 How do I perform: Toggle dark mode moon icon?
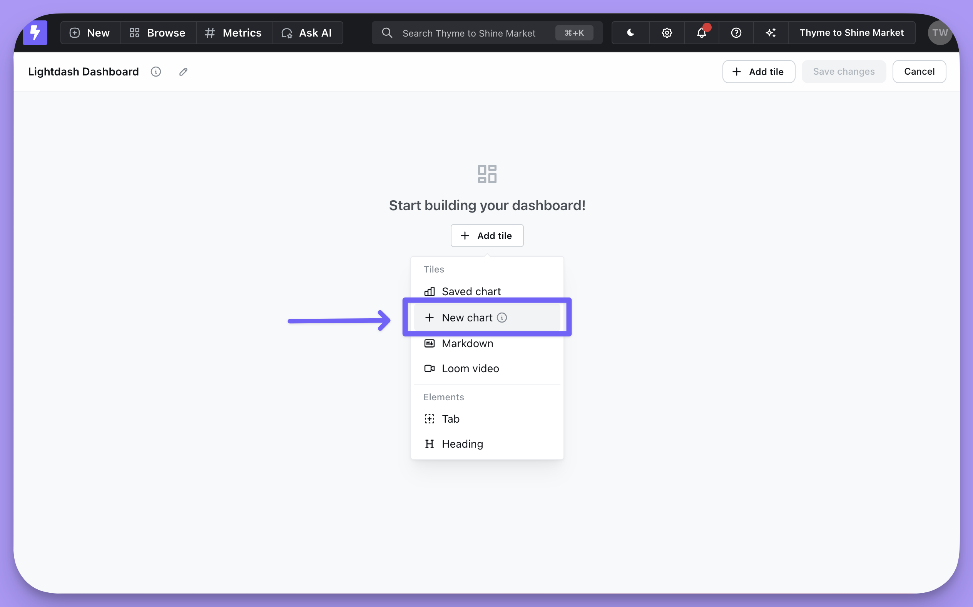point(630,32)
